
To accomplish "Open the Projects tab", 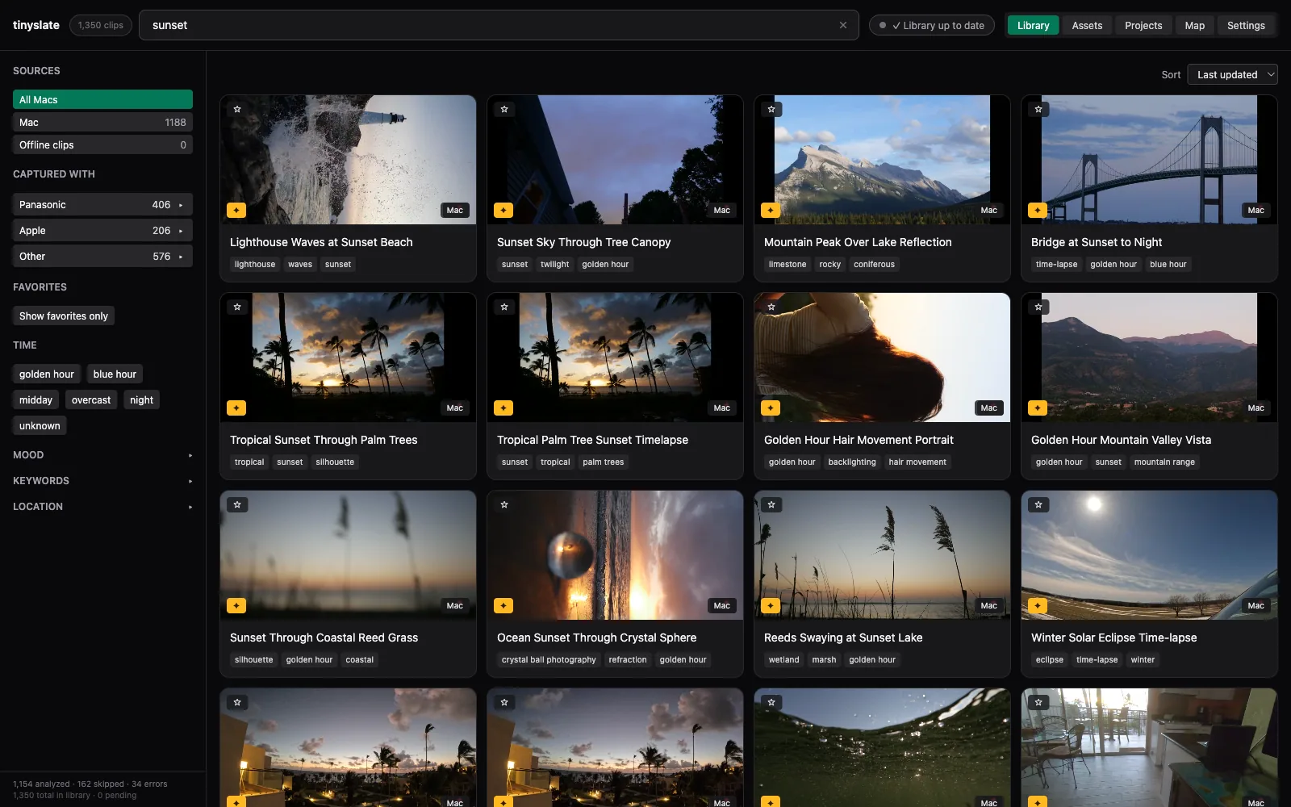I will 1143,25.
